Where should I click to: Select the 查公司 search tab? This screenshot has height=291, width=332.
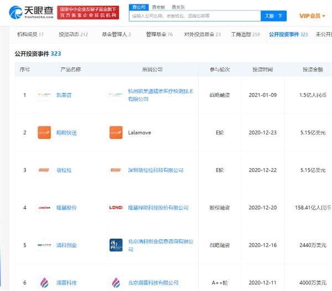point(139,7)
